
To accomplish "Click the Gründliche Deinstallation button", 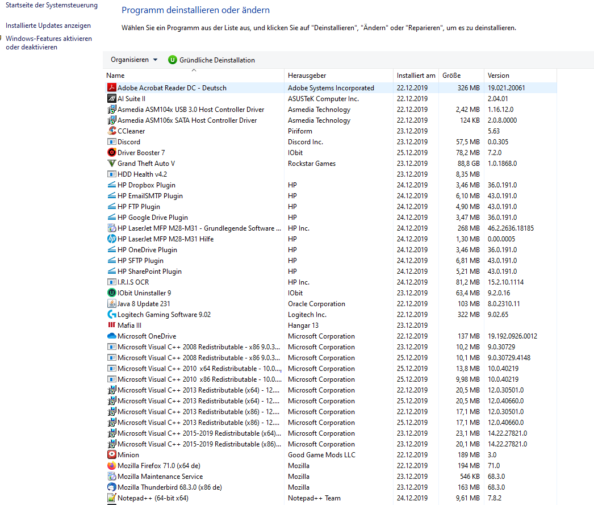I will 211,60.
